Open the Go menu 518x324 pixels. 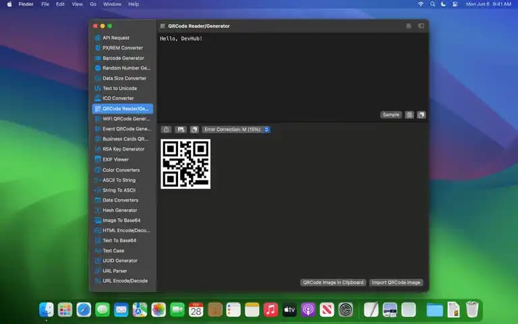coord(93,4)
